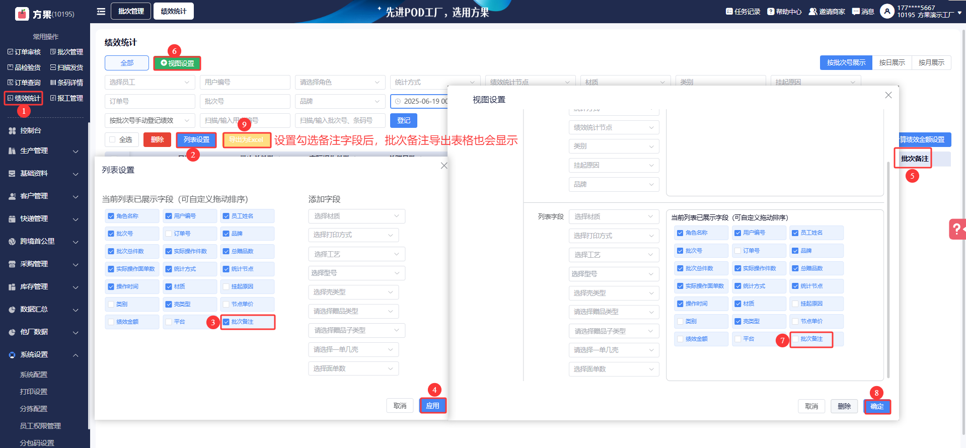
Task: Click the 视图设置 dialog vertical scrollbar
Action: pos(888,269)
